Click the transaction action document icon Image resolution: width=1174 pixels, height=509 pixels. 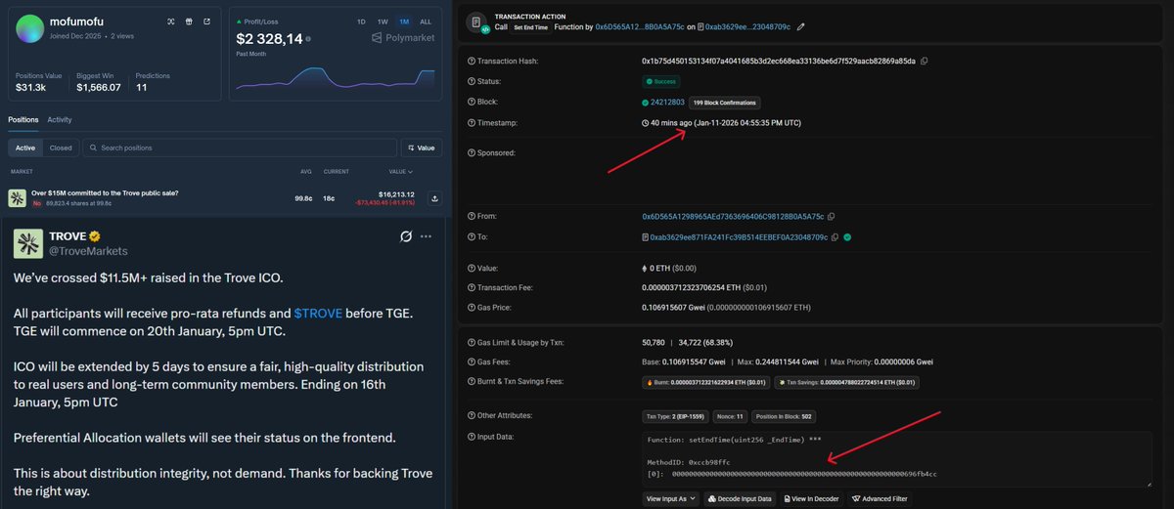[476, 22]
